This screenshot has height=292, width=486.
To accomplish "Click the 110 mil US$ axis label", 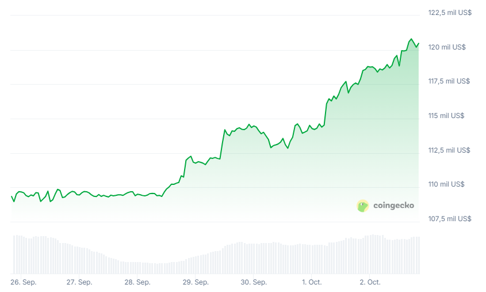I will tap(446, 184).
